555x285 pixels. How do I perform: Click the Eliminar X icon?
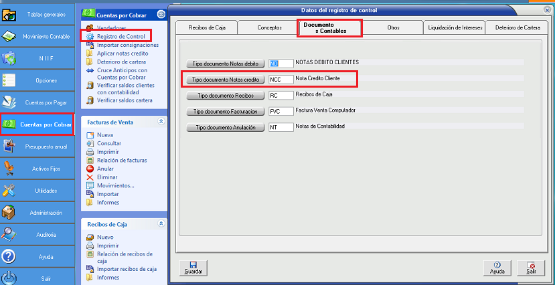tap(90, 177)
